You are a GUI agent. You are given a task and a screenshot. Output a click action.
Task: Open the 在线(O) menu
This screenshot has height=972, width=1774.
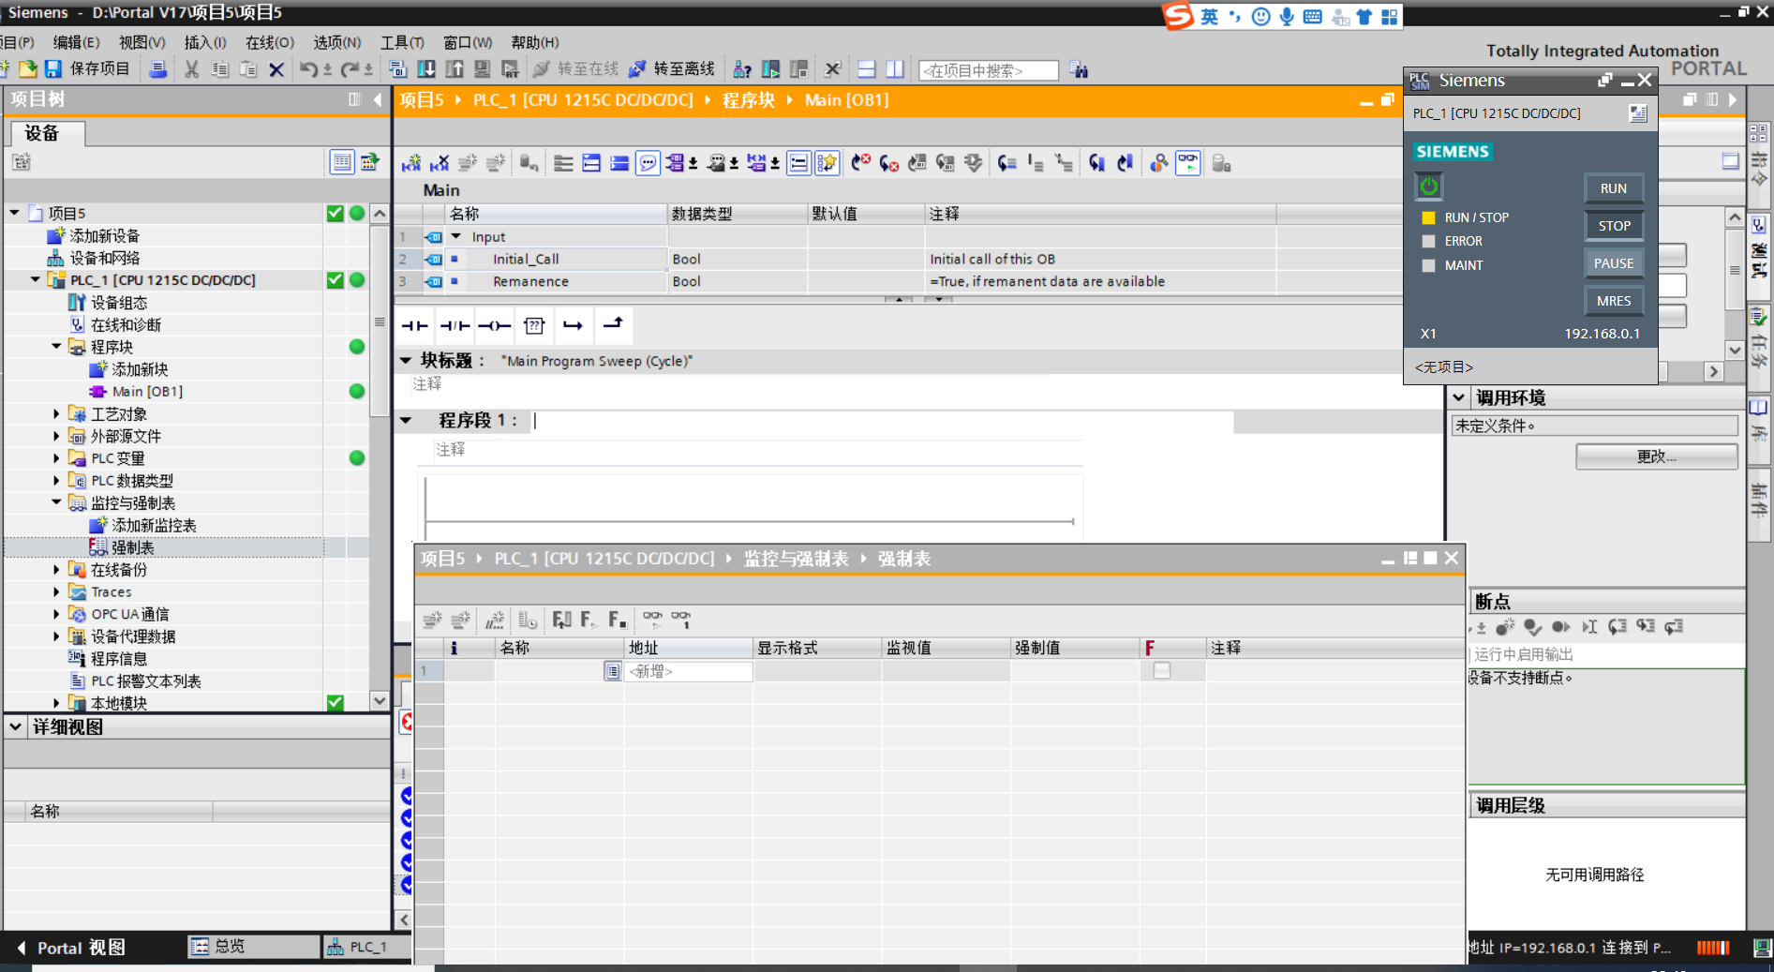coord(270,42)
